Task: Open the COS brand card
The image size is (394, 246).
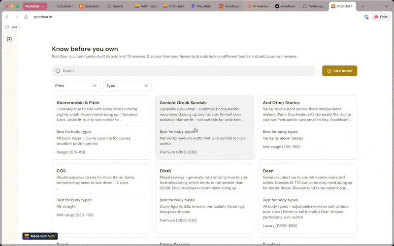Action: 101,198
